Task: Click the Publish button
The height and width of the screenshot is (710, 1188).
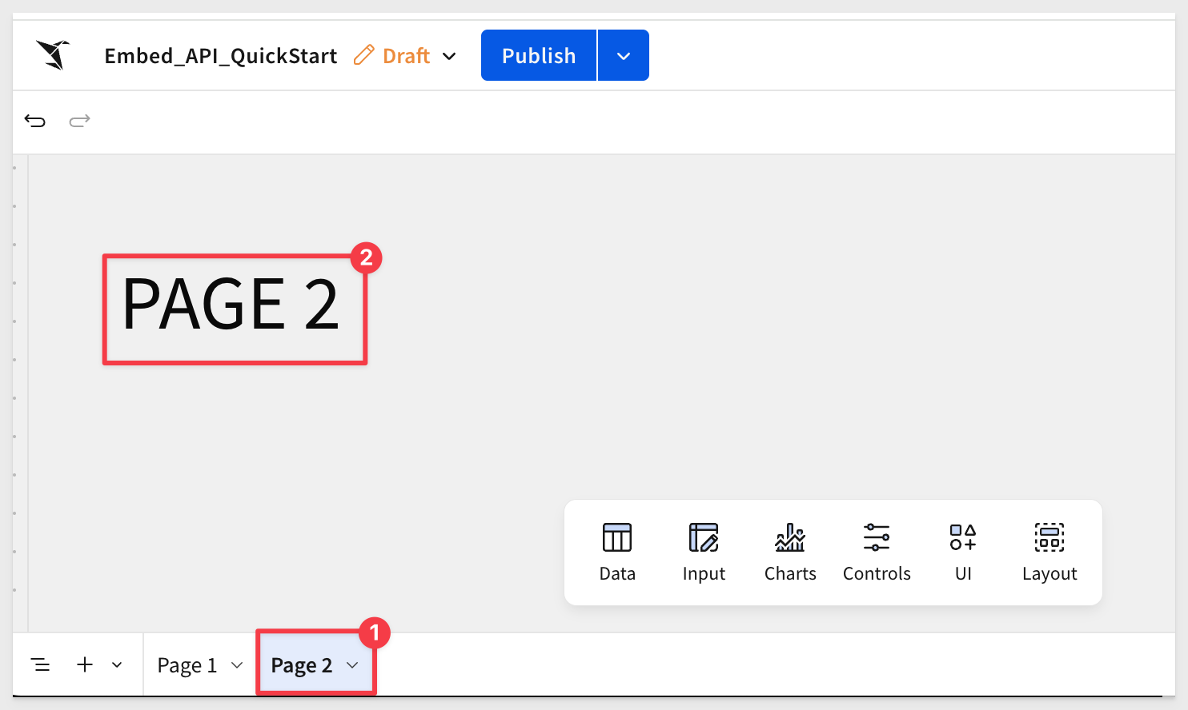Action: 539,56
